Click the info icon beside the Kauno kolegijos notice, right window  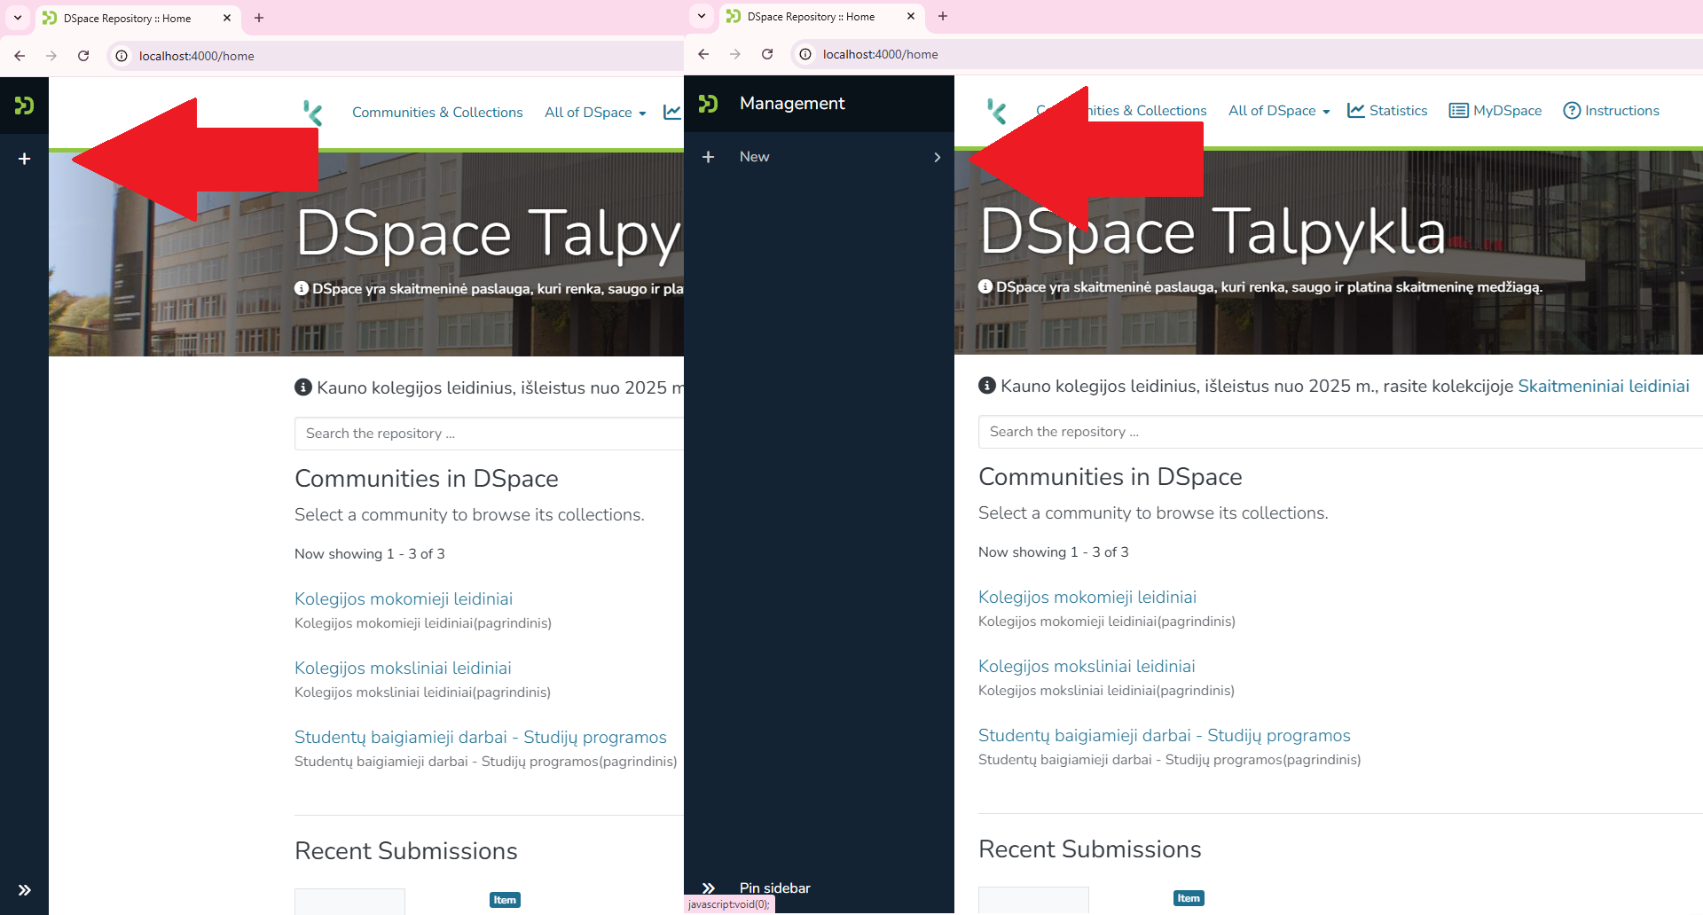(987, 386)
